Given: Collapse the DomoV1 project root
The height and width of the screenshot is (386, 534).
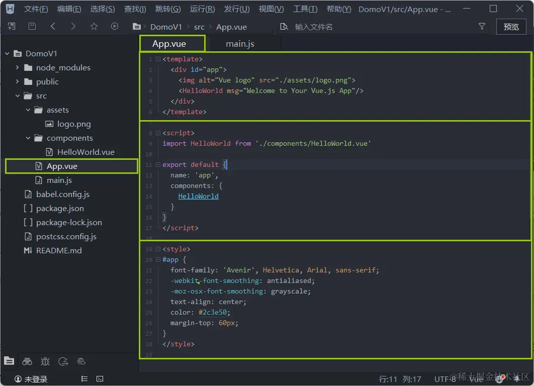Looking at the screenshot, I should click(x=7, y=53).
